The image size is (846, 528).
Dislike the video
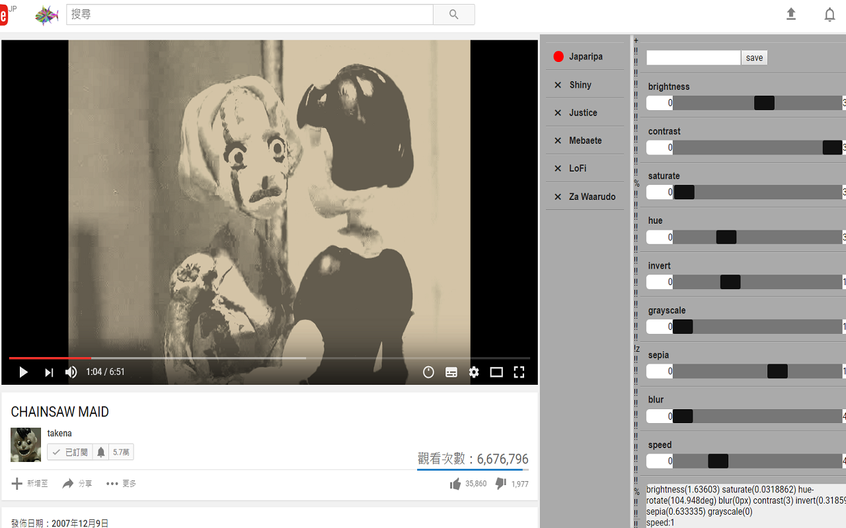512,484
